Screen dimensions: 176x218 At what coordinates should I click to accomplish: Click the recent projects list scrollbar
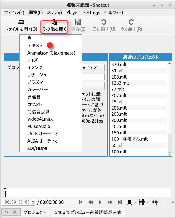pyautogui.click(x=170, y=141)
